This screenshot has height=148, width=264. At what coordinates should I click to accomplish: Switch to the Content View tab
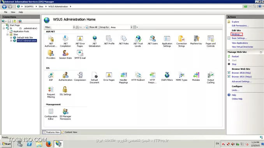coord(69,132)
